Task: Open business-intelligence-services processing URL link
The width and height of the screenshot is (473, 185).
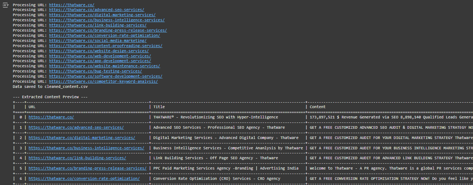Action: click(x=107, y=20)
